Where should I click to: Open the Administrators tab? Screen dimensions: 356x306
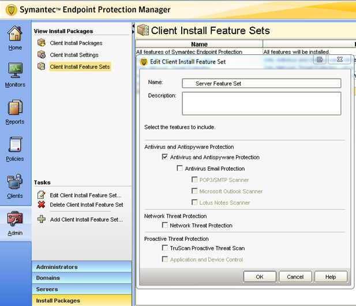tap(82, 267)
